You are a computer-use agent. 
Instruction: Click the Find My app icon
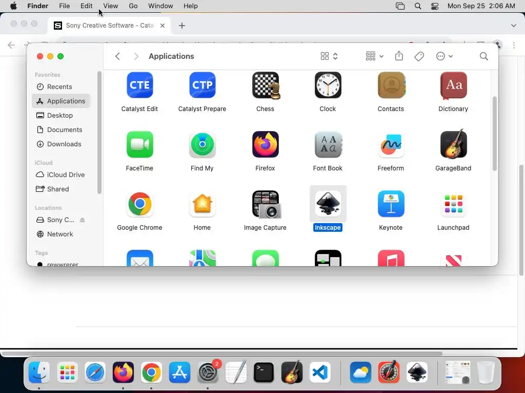point(202,144)
